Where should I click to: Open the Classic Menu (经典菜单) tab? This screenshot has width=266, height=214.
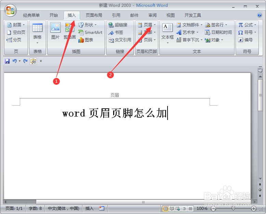tap(31, 15)
